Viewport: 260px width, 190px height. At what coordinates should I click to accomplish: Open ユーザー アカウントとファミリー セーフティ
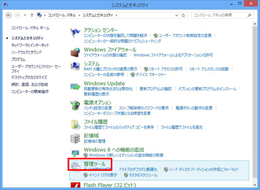[x=36, y=69]
